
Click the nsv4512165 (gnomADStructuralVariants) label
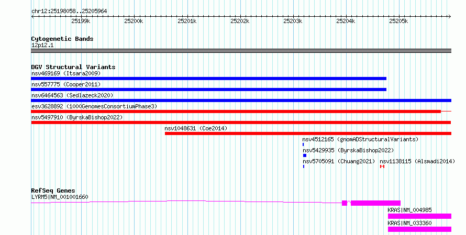point(360,139)
